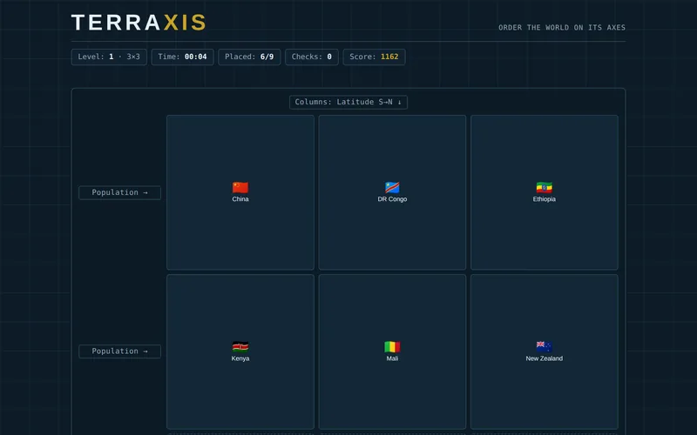Click the Kenya flag icon
This screenshot has width=697, height=435.
[240, 346]
